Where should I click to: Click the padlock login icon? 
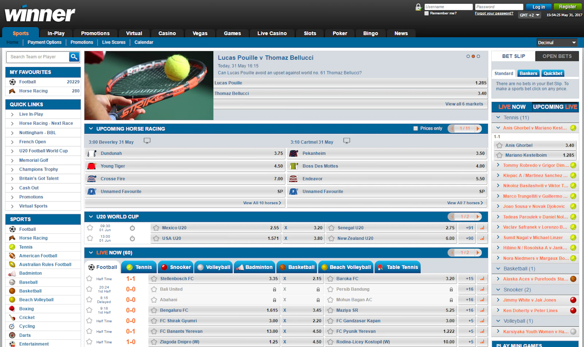tap(419, 7)
